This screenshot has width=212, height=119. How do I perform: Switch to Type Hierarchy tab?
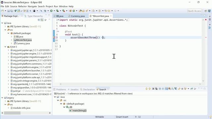pyautogui.click(x=34, y=16)
